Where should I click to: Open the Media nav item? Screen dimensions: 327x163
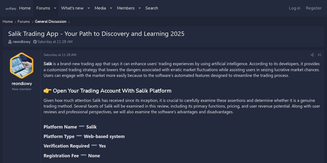[100, 8]
